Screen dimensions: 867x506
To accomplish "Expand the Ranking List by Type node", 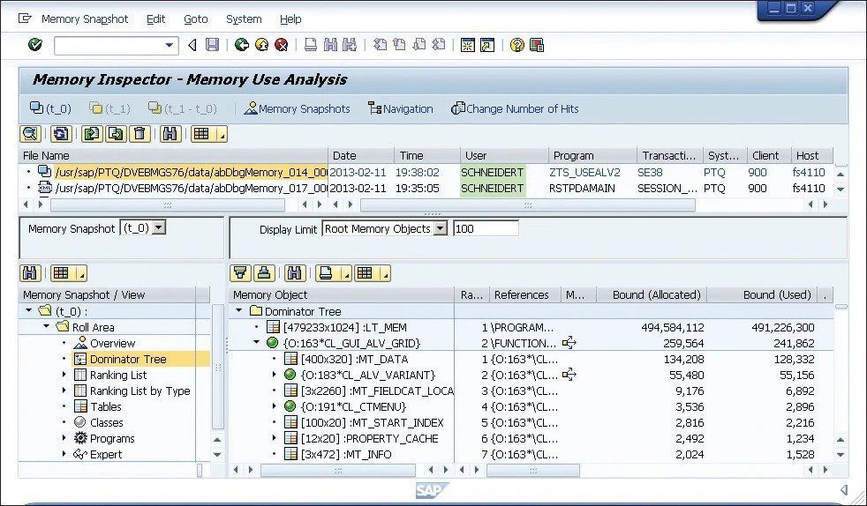I will coord(64,391).
